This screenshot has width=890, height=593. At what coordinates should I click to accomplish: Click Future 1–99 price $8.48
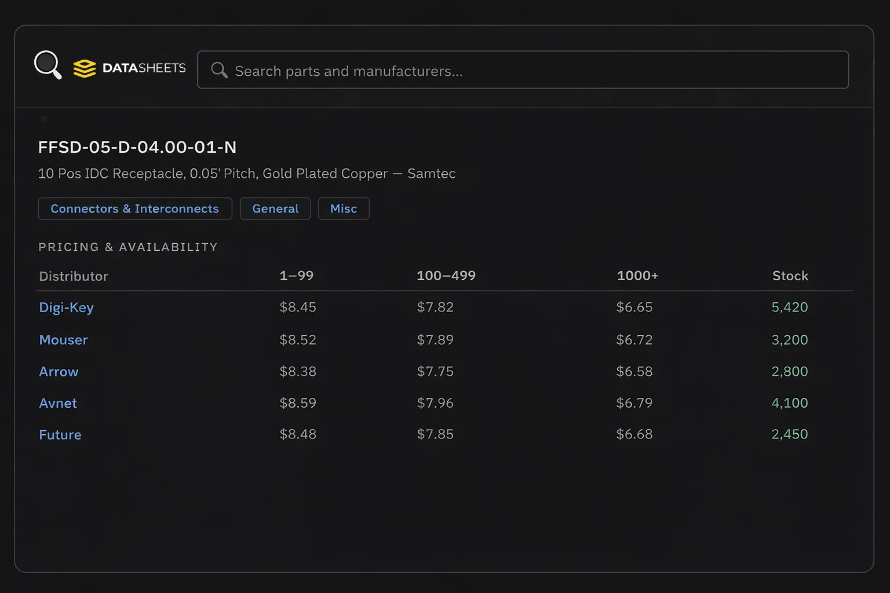[x=298, y=434]
